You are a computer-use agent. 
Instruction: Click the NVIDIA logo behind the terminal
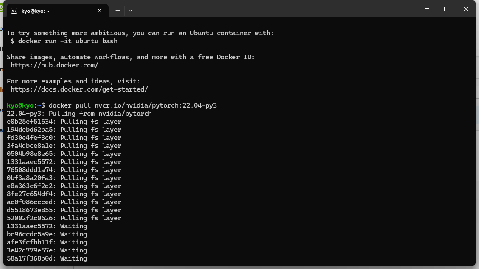[2, 9]
